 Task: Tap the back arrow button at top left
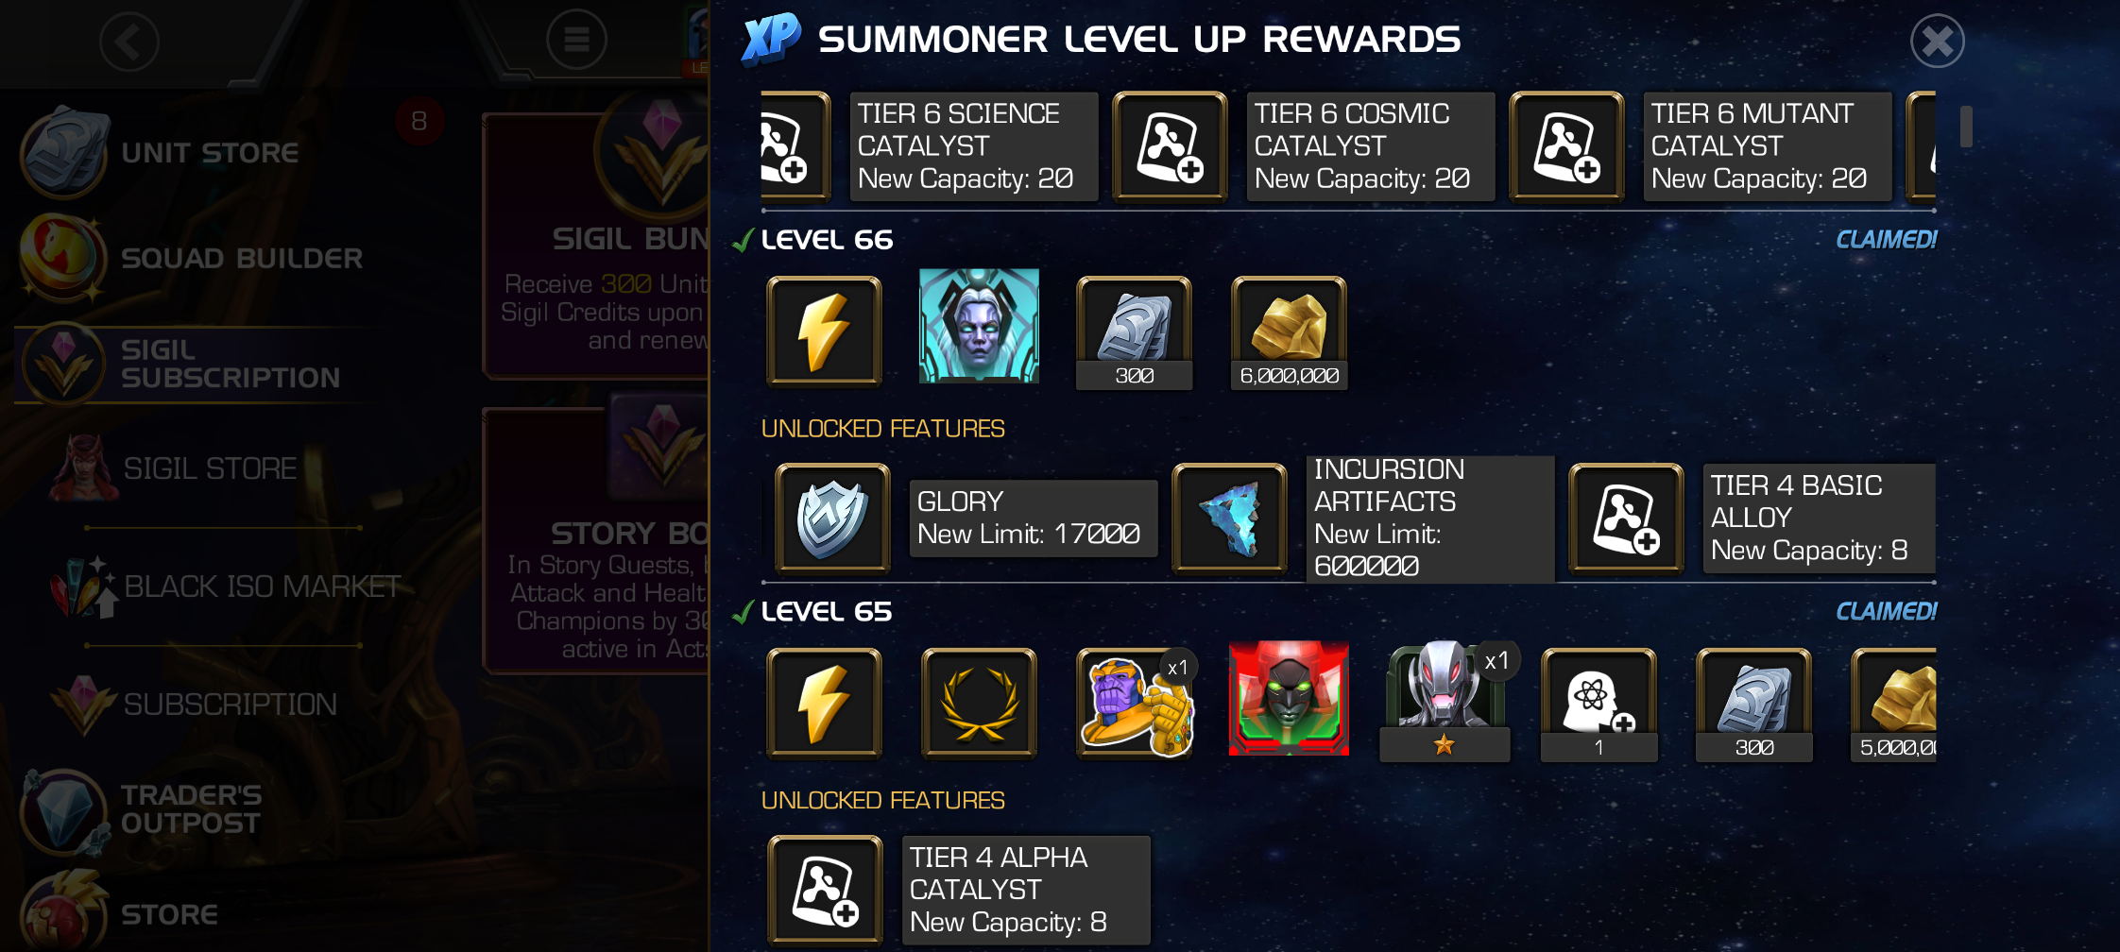coord(129,42)
